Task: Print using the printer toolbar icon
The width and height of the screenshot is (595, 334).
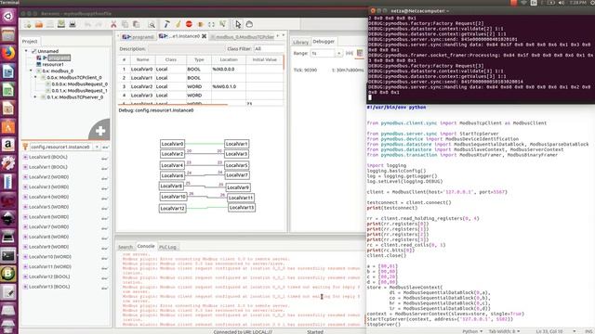Action: (73, 24)
